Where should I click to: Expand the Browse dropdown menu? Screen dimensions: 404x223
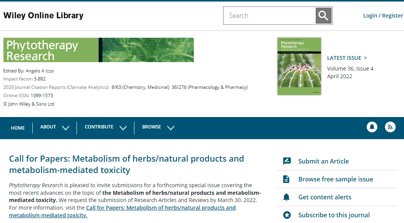coord(158,127)
